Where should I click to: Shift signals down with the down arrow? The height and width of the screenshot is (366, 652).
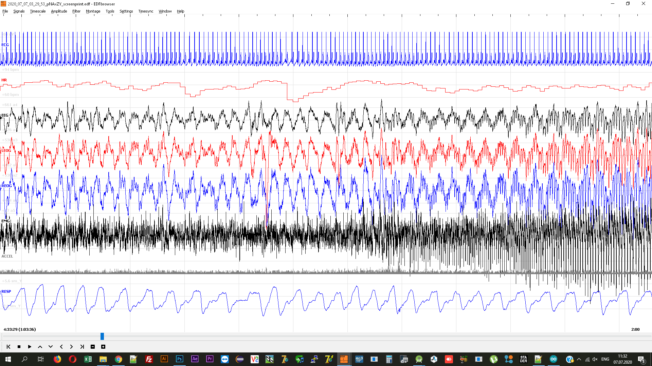51,347
